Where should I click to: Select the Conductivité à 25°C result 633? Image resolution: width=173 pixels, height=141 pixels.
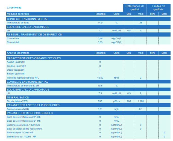(100, 101)
